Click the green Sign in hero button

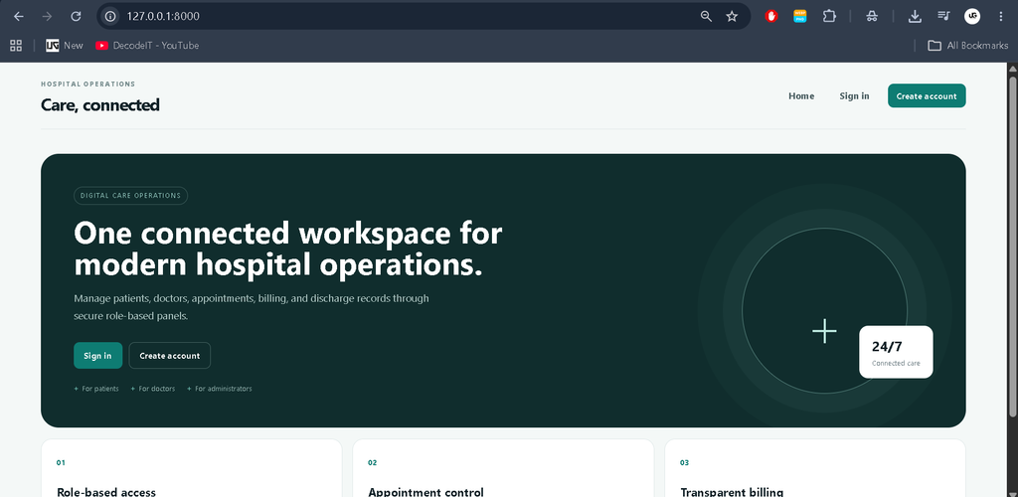tap(98, 356)
